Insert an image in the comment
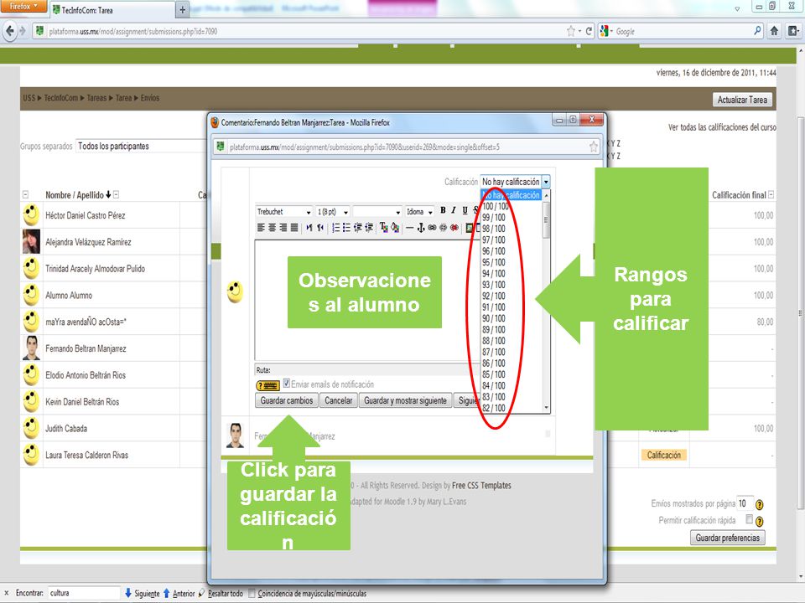Image resolution: width=805 pixels, height=603 pixels. click(x=470, y=227)
